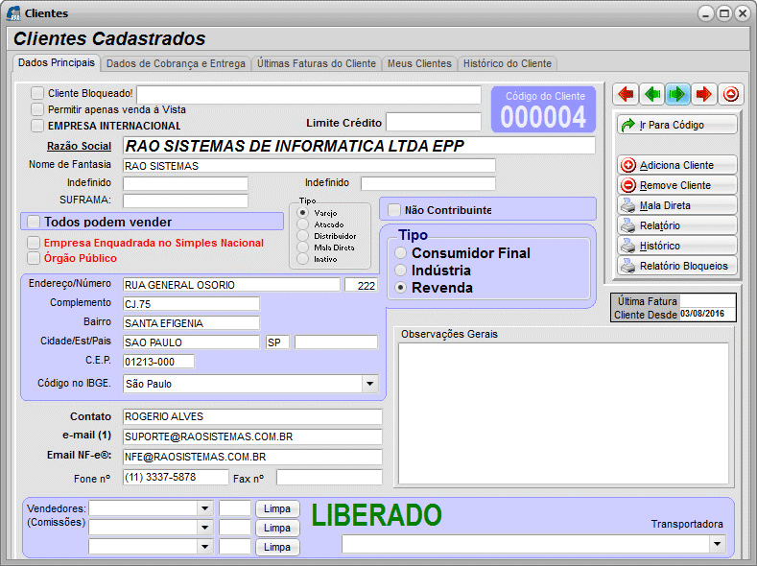The image size is (757, 566).
Task: Open the Histórico button
Action: point(676,246)
